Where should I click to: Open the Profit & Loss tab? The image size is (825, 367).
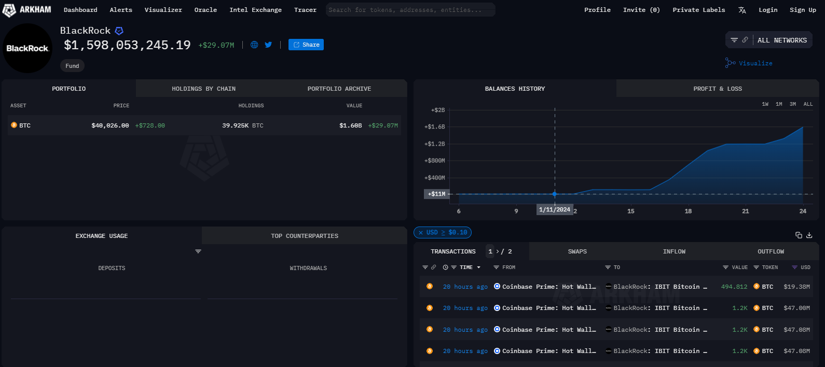[718, 89]
